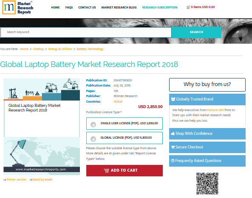This screenshot has width=252, height=198.
Task: Select the Single User License radio button
Action: 93,124
